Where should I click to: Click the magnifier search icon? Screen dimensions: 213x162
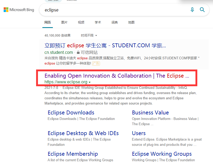(x=202, y=10)
